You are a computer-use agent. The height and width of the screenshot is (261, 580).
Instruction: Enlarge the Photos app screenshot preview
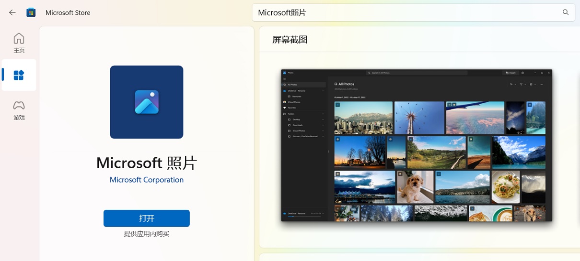tap(417, 145)
